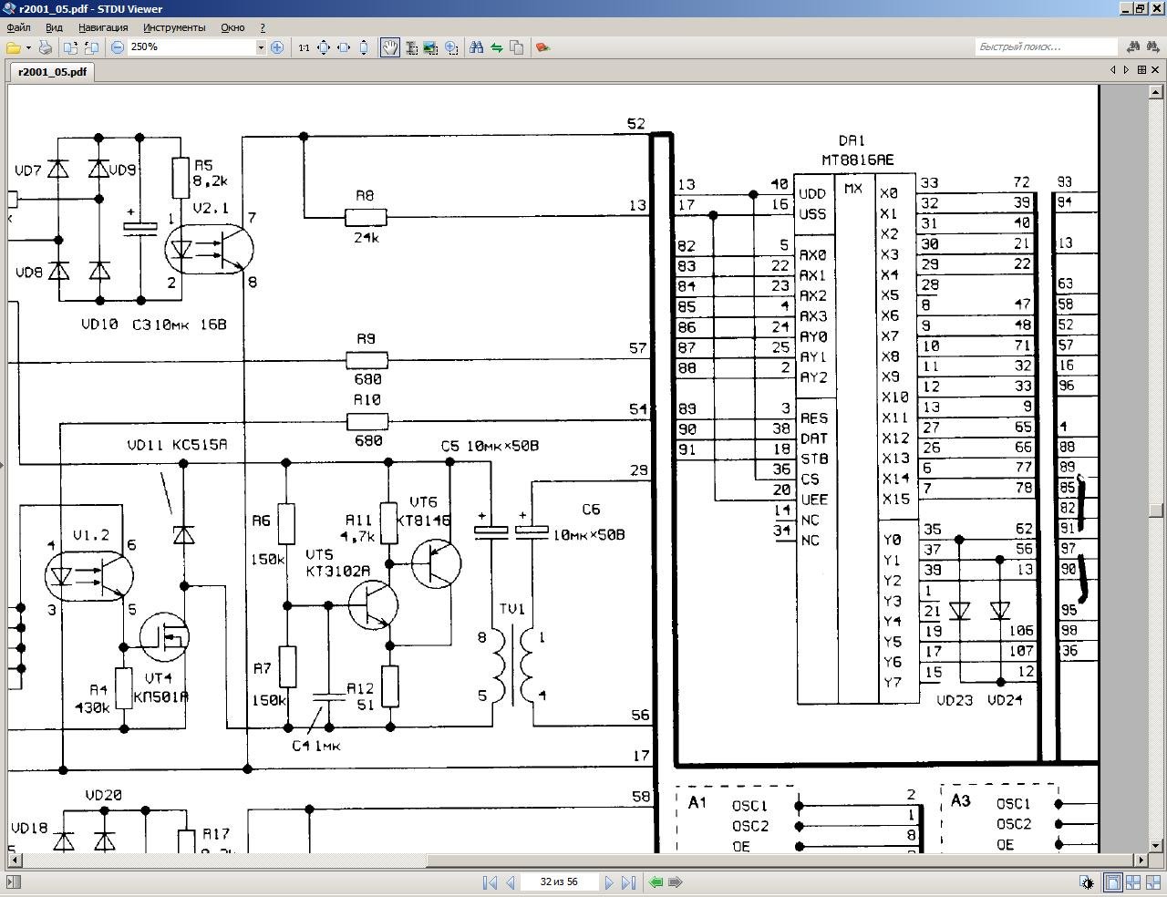1167x897 pixels.
Task: Toggle the Hand pan tool
Action: (x=390, y=47)
